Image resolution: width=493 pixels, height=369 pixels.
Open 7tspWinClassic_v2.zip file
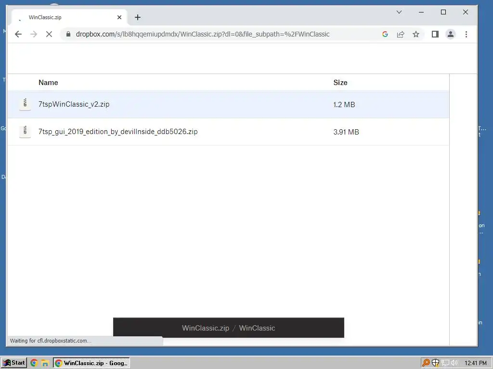(74, 104)
